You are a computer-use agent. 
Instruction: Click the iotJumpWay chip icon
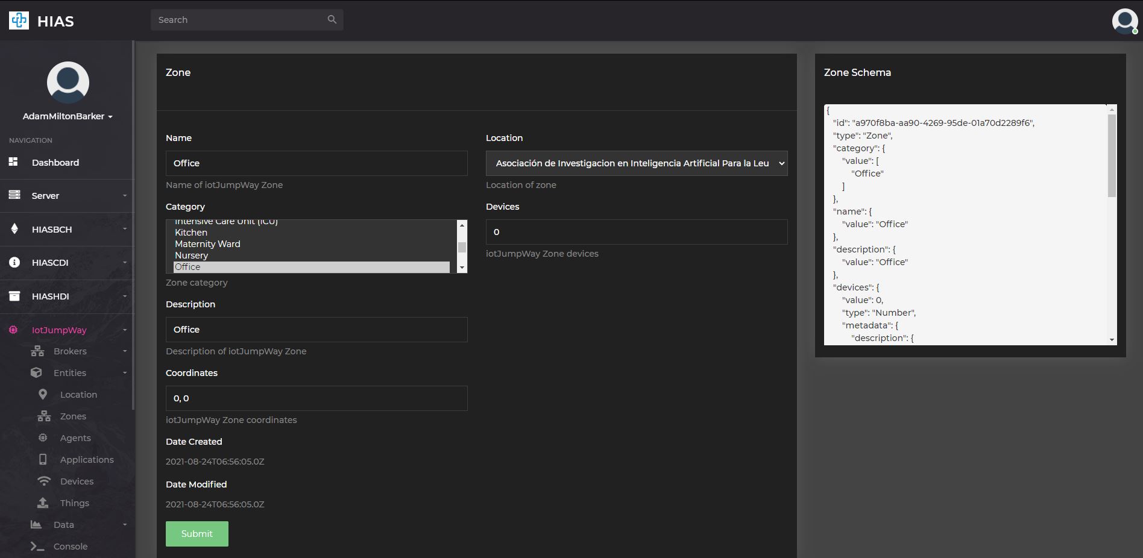(x=13, y=330)
